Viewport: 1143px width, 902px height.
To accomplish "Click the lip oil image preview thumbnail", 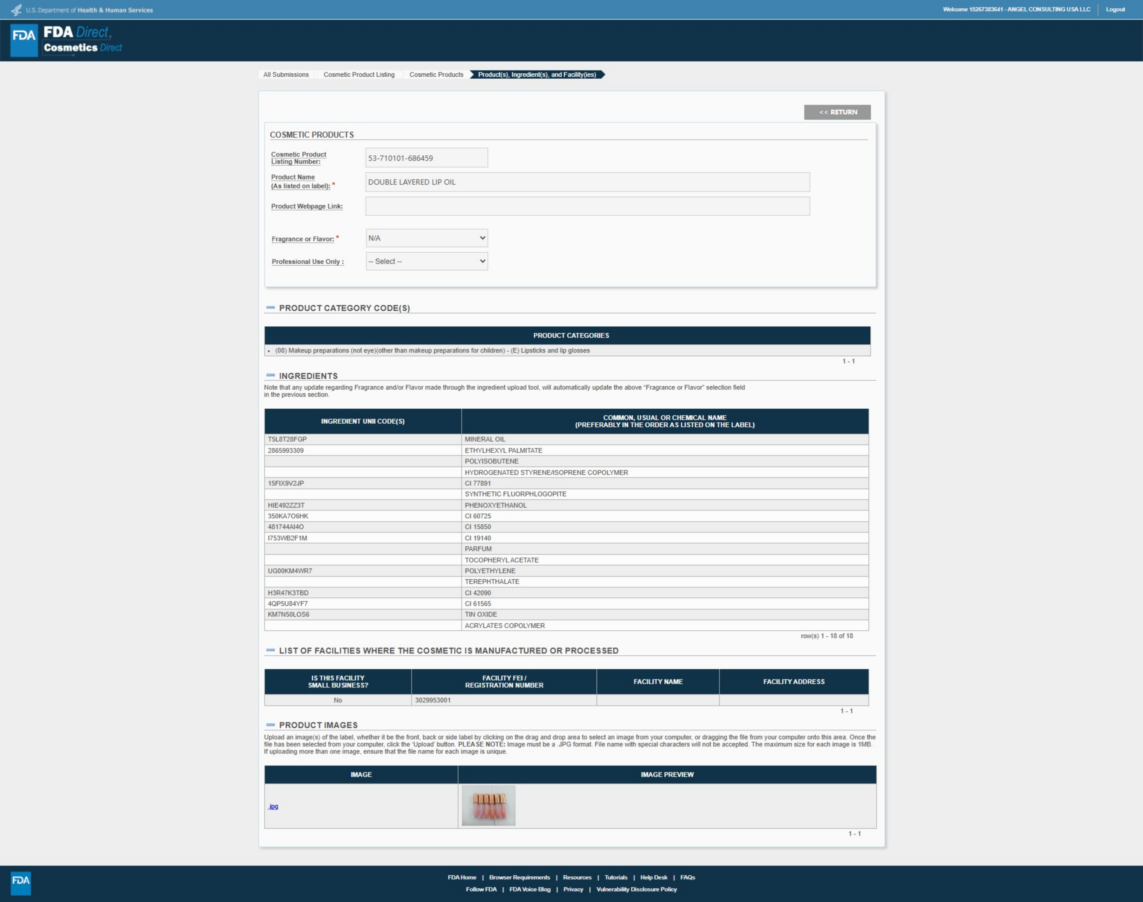I will coord(488,805).
